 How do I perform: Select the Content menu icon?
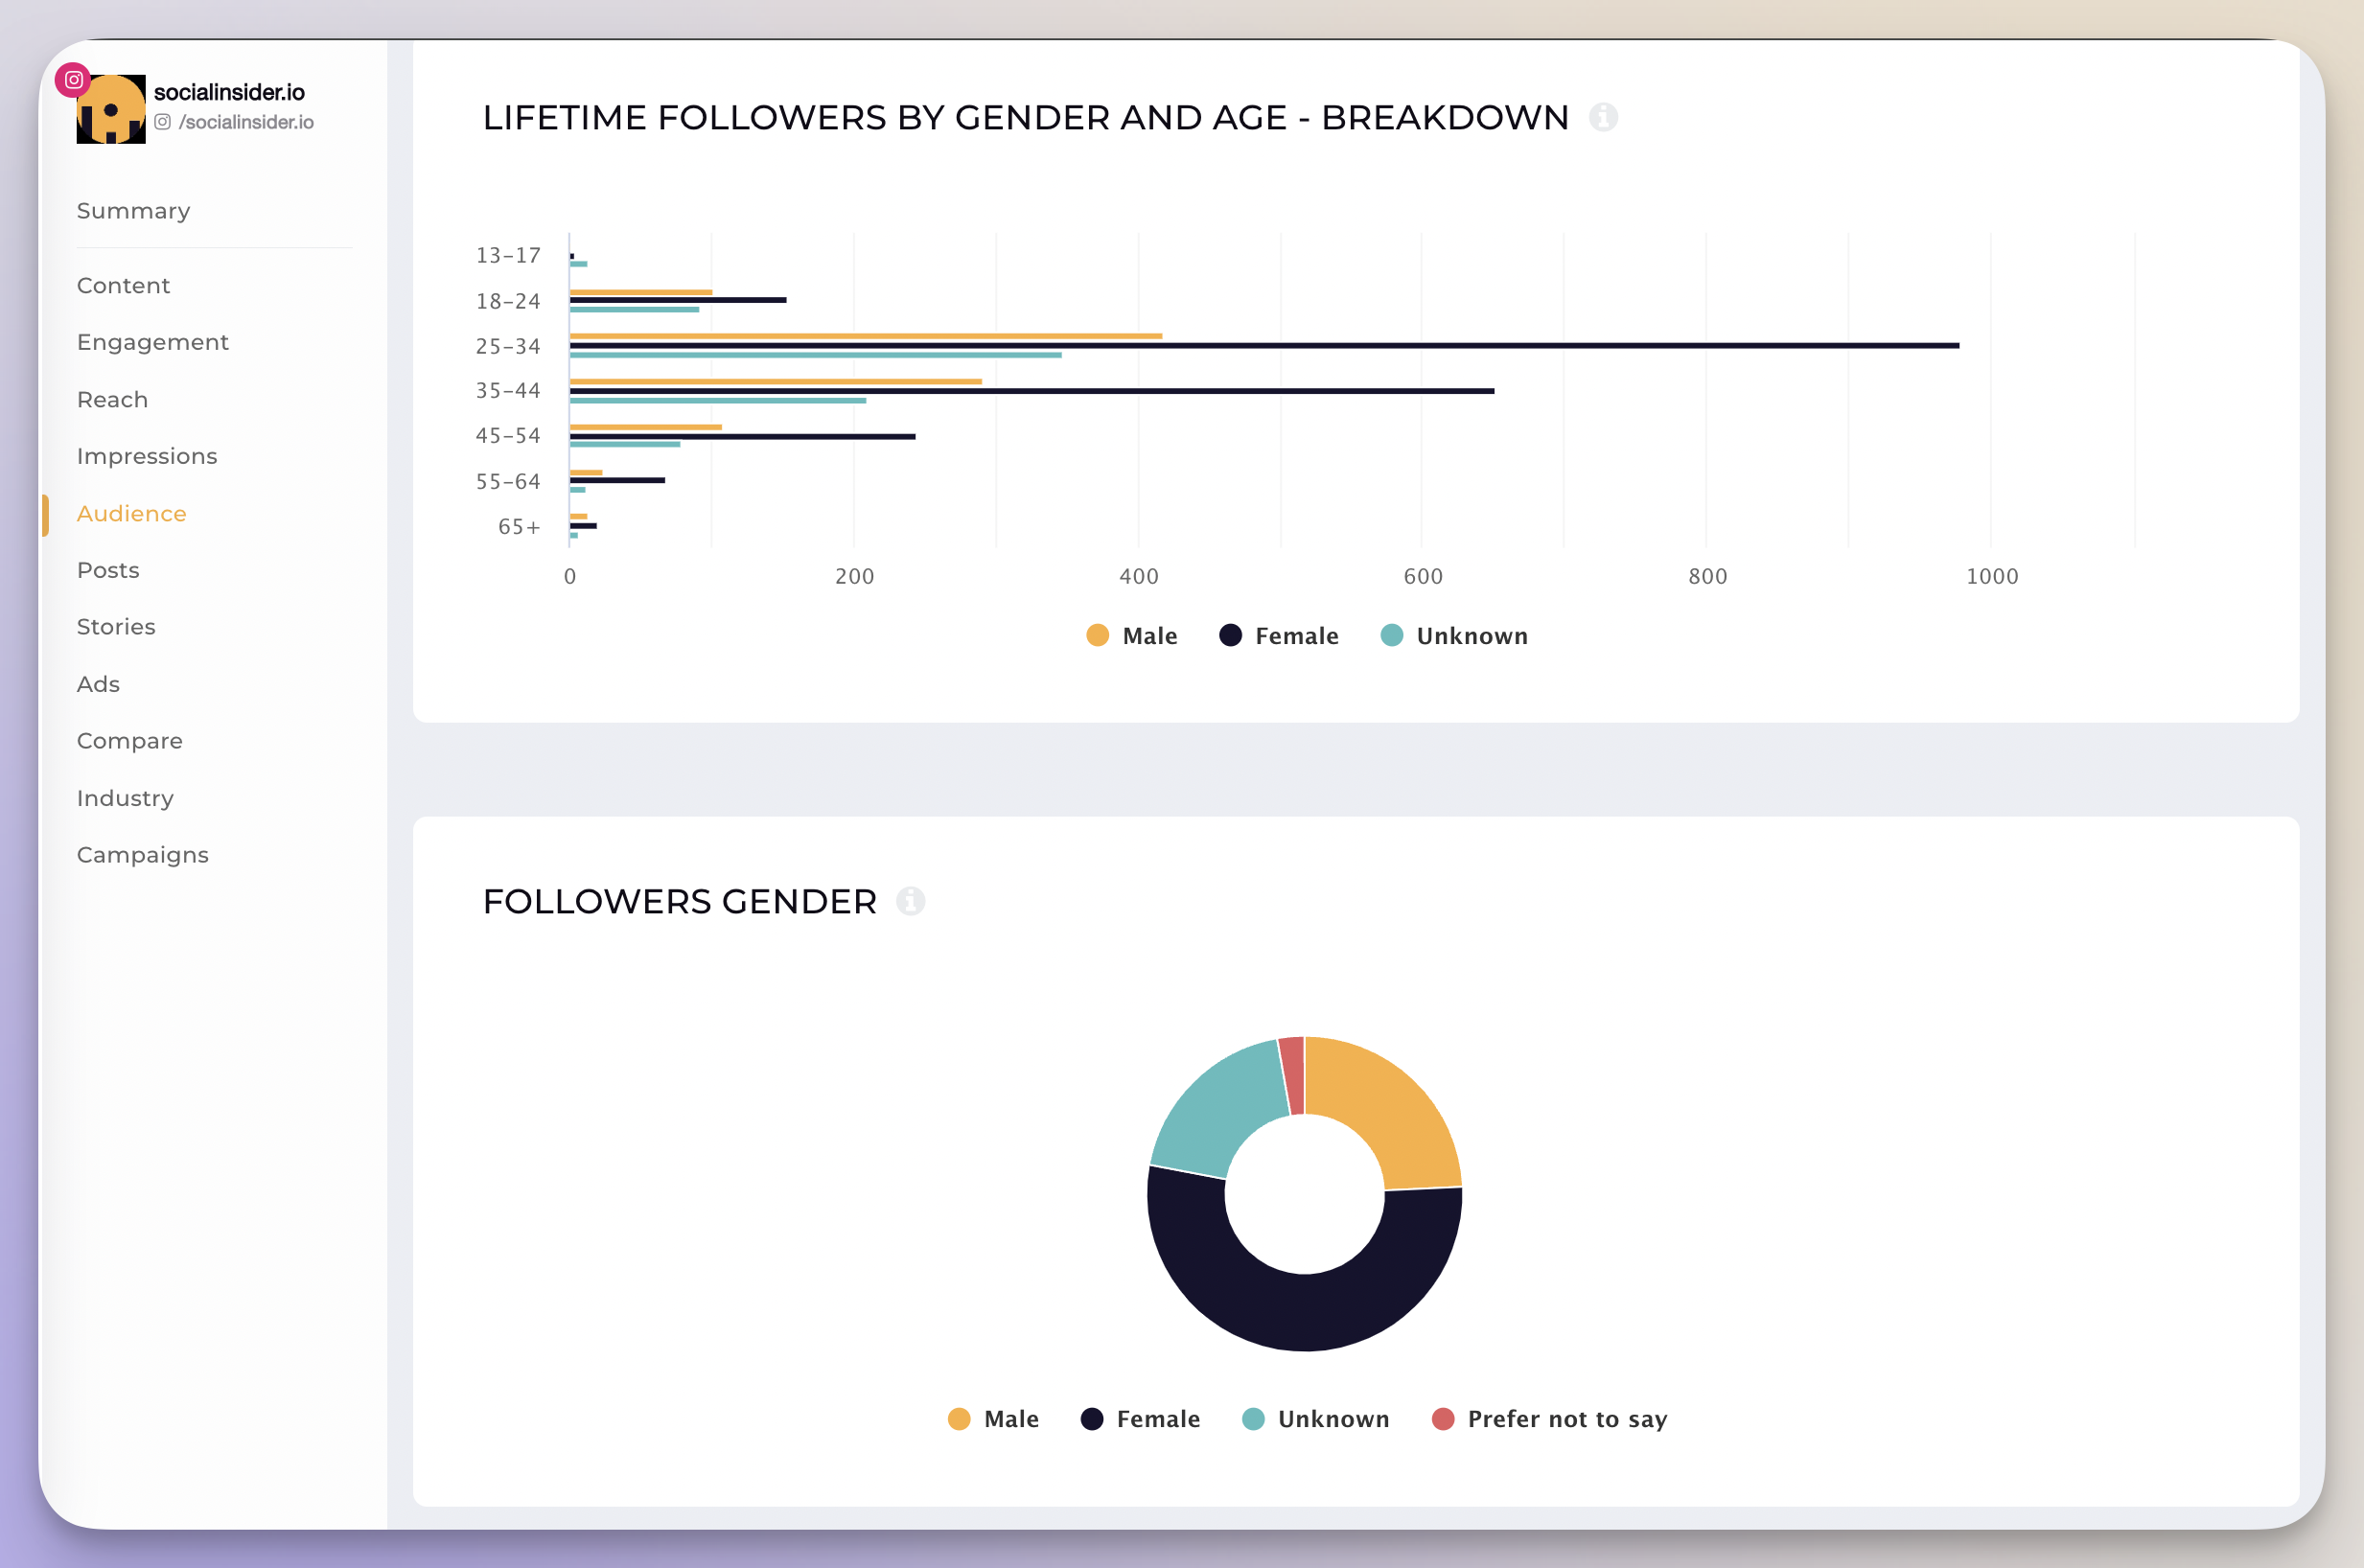point(123,284)
